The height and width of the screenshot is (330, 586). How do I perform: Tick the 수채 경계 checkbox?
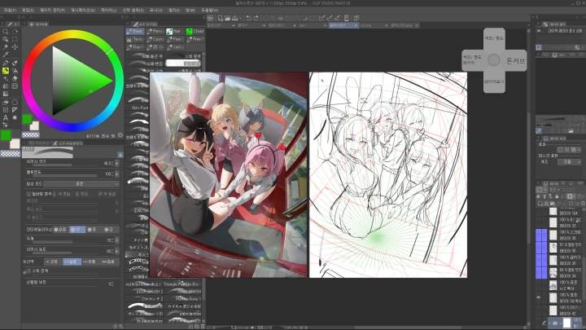28,271
